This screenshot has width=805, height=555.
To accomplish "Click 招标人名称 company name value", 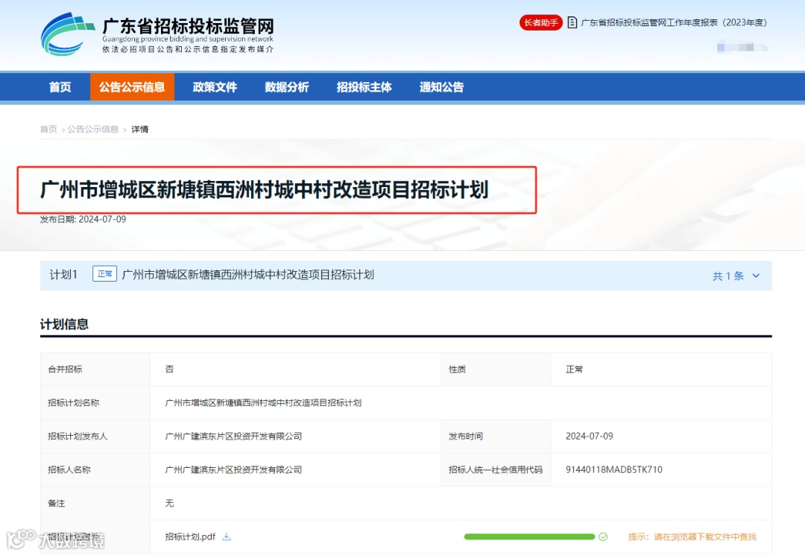I will tap(233, 469).
